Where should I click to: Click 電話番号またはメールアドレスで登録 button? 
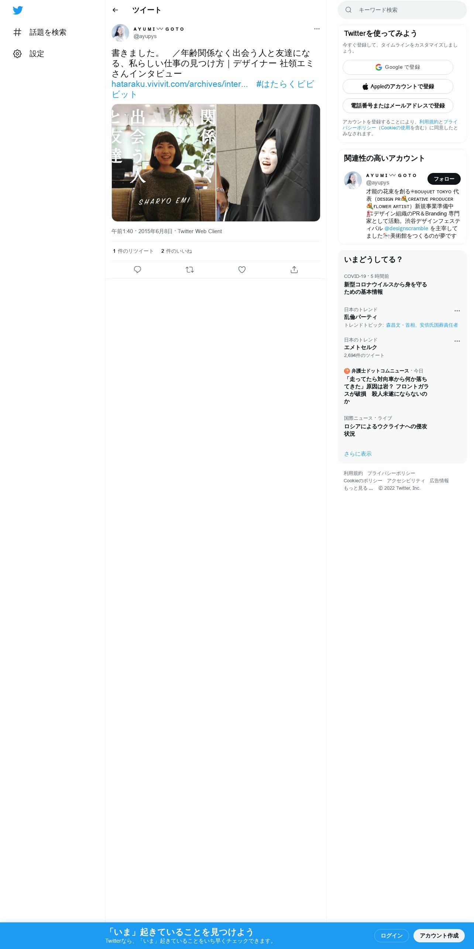point(398,106)
